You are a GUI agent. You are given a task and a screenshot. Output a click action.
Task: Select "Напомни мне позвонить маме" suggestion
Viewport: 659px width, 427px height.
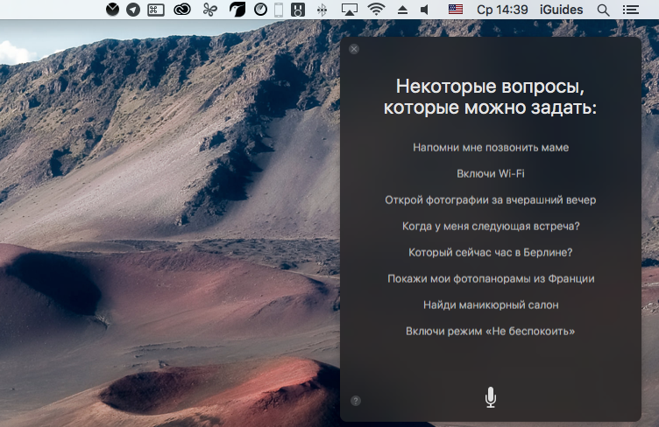[x=491, y=147]
